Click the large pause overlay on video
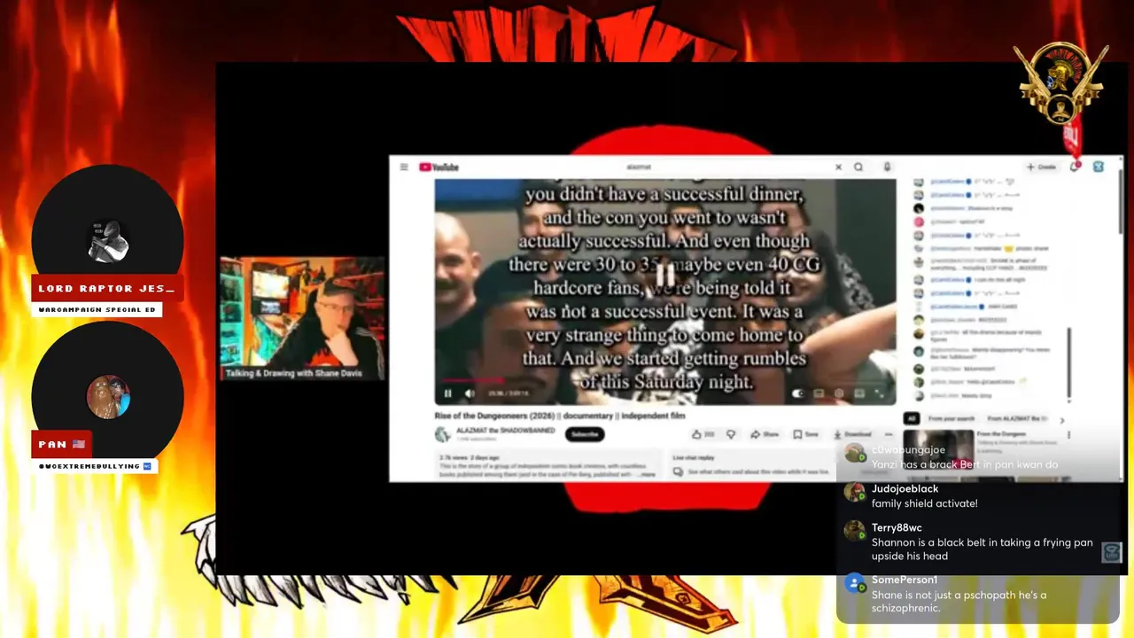This screenshot has height=638, width=1134. (664, 277)
